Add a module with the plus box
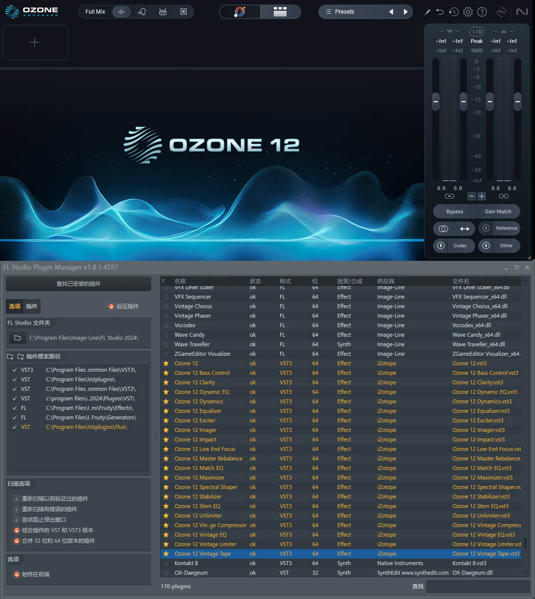The image size is (535, 599). [x=35, y=43]
